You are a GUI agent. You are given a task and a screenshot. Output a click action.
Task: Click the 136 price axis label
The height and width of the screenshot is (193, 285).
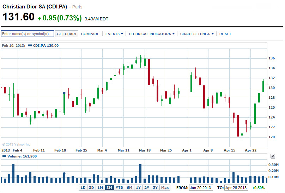[x=272, y=58]
